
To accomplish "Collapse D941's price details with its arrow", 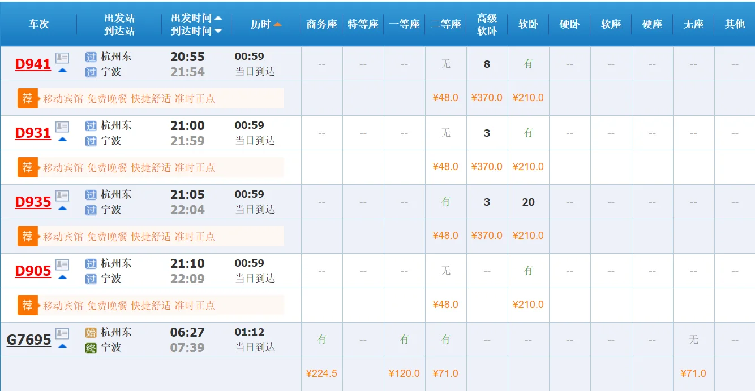I will [62, 69].
